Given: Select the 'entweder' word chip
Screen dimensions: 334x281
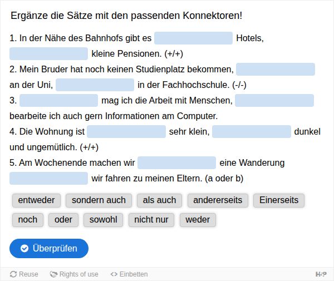Looking at the screenshot, I should [36, 200].
